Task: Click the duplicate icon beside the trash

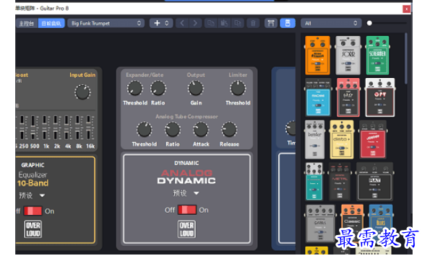Action: (238, 23)
